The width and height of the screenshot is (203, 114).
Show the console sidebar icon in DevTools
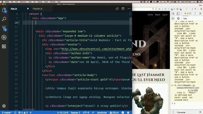coord(173,18)
